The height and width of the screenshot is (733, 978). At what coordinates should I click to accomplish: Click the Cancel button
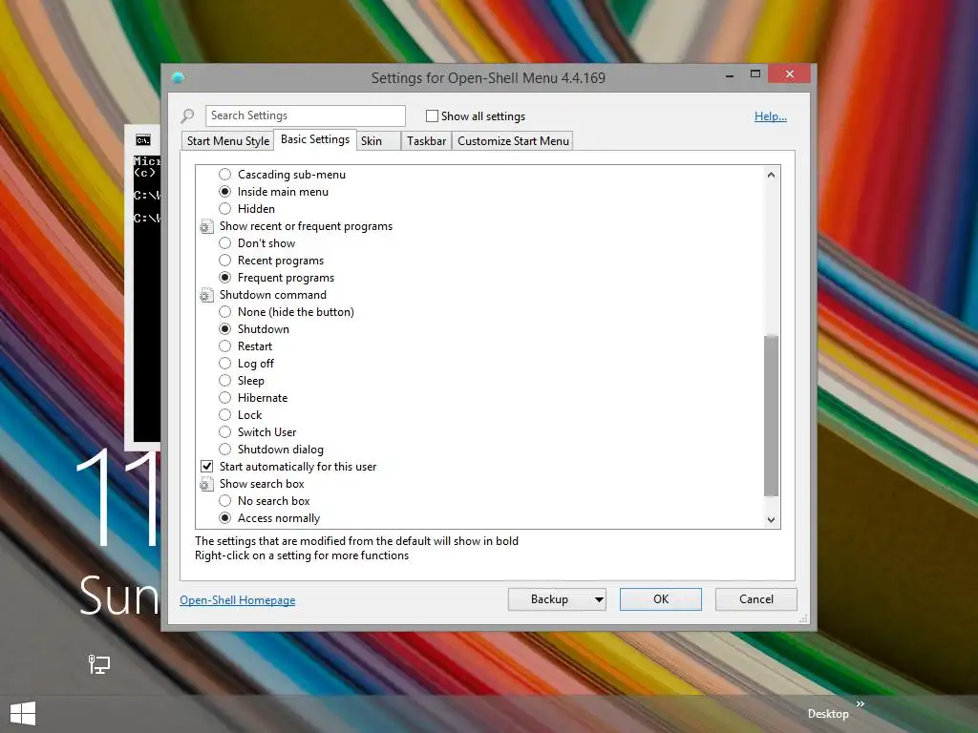(x=756, y=599)
